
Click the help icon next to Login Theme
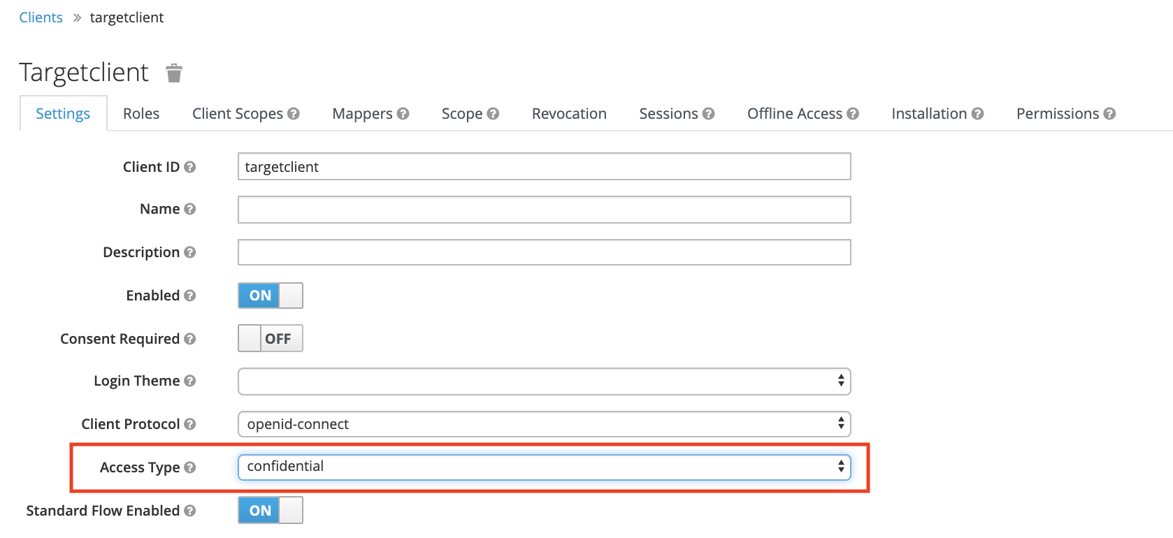tap(189, 381)
